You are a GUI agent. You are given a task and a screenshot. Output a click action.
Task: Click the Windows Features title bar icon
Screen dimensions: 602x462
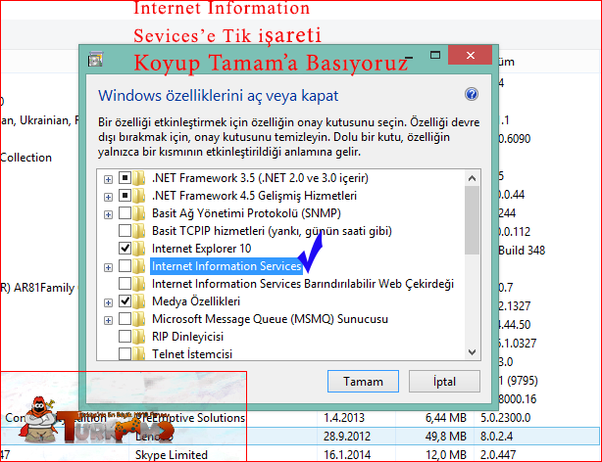(95, 60)
